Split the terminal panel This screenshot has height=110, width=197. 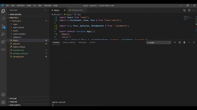coord(180,42)
